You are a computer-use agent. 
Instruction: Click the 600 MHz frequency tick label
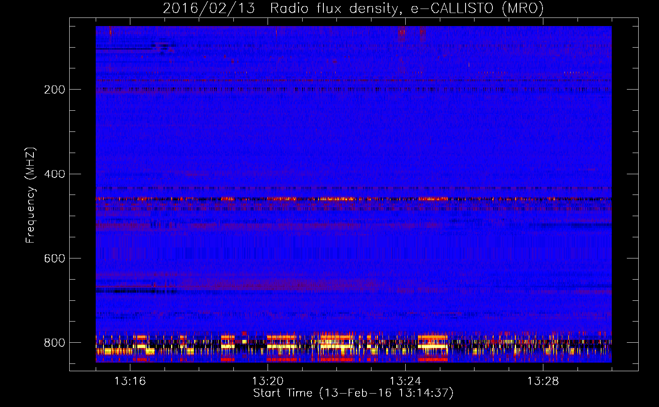(55, 259)
